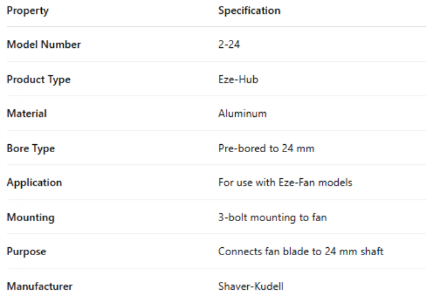The height and width of the screenshot is (303, 426).
Task: Click the Shaver-Kudell manufacturer value
Action: click(249, 286)
